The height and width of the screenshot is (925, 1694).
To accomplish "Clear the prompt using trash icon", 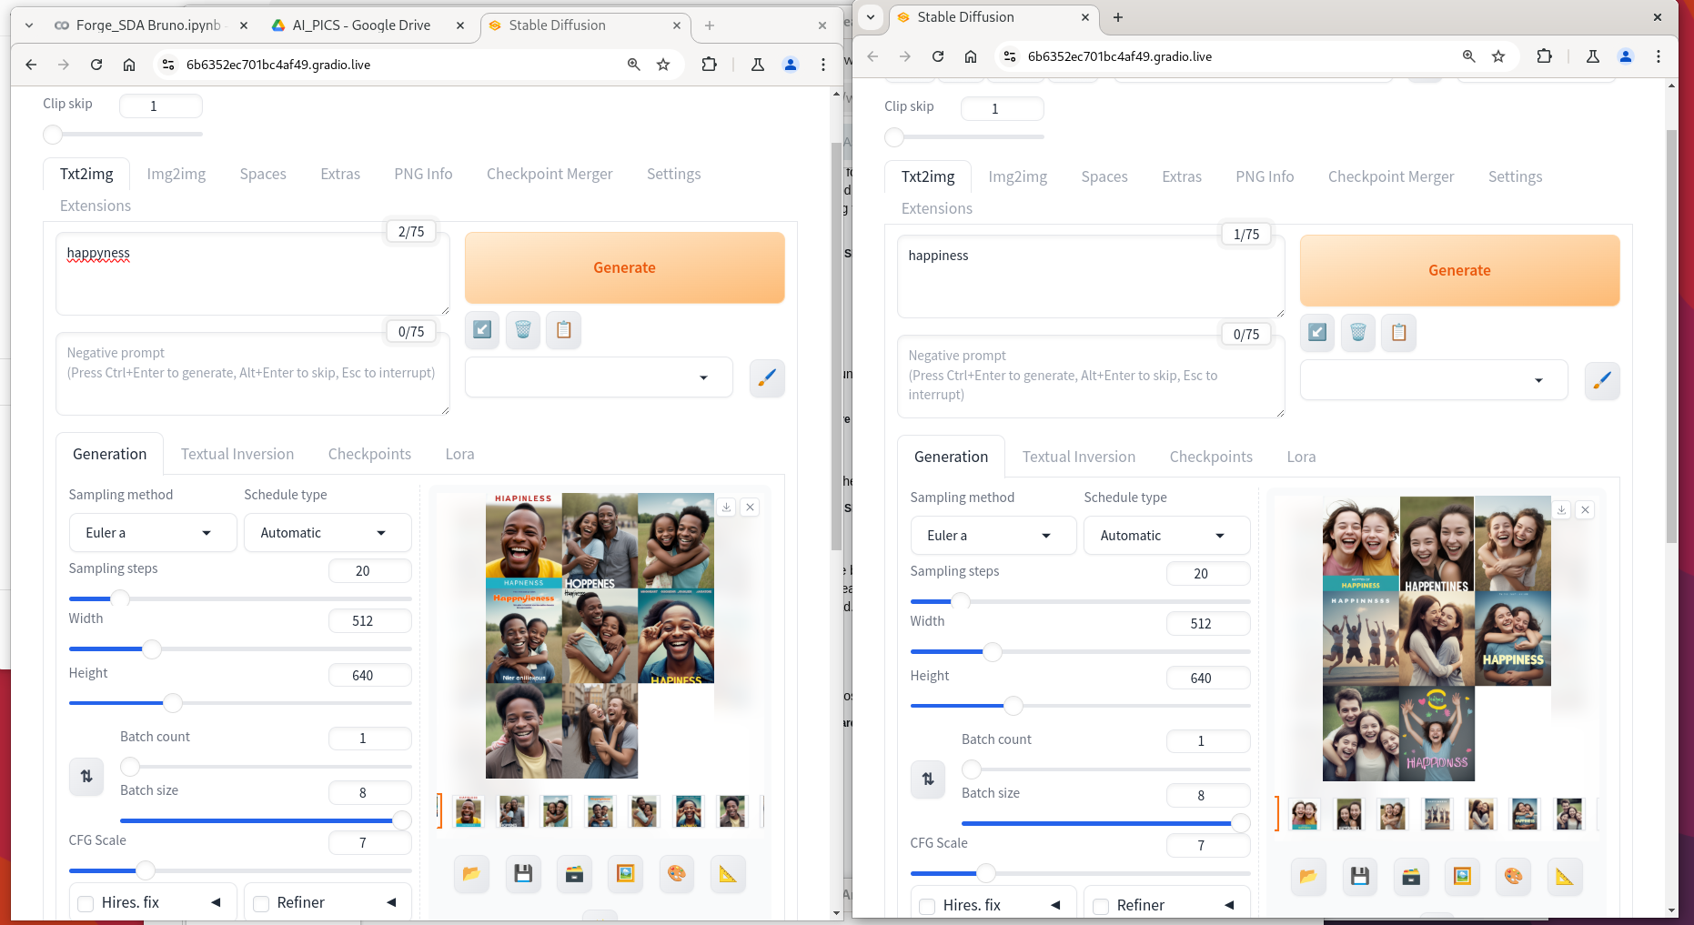I will tap(522, 330).
